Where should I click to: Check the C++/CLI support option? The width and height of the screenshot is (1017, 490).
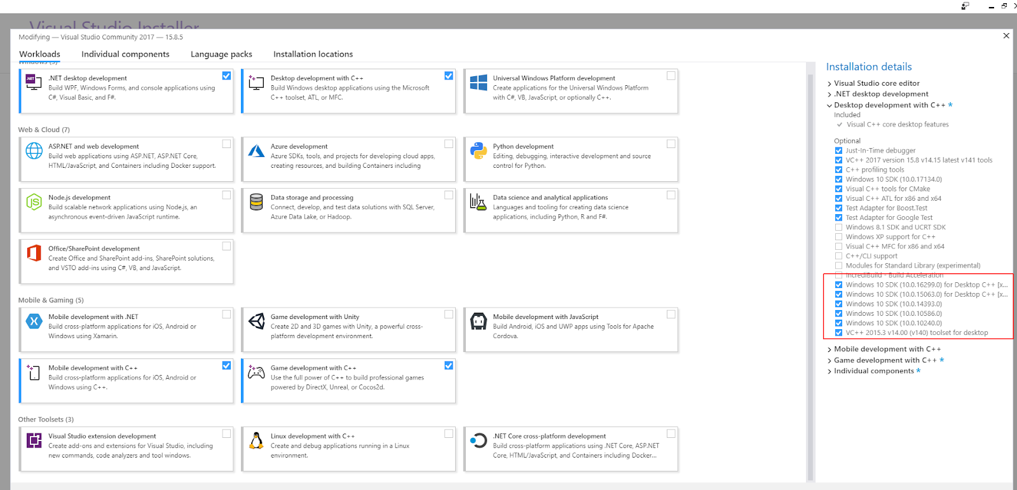click(838, 256)
